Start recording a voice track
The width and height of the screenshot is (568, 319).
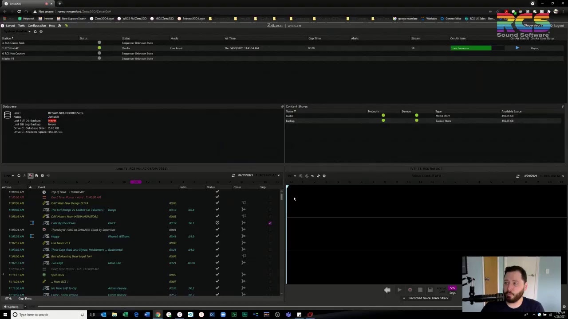tap(410, 290)
